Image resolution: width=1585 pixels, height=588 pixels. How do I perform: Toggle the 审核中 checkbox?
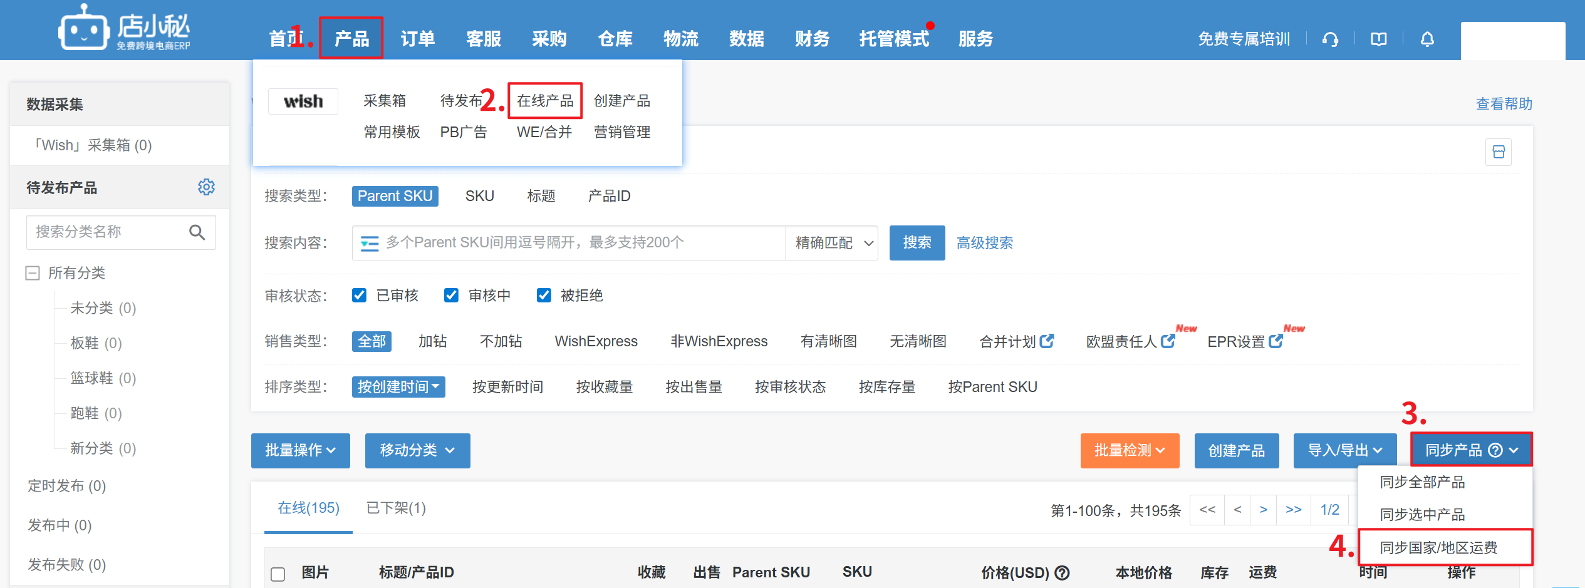click(x=451, y=296)
